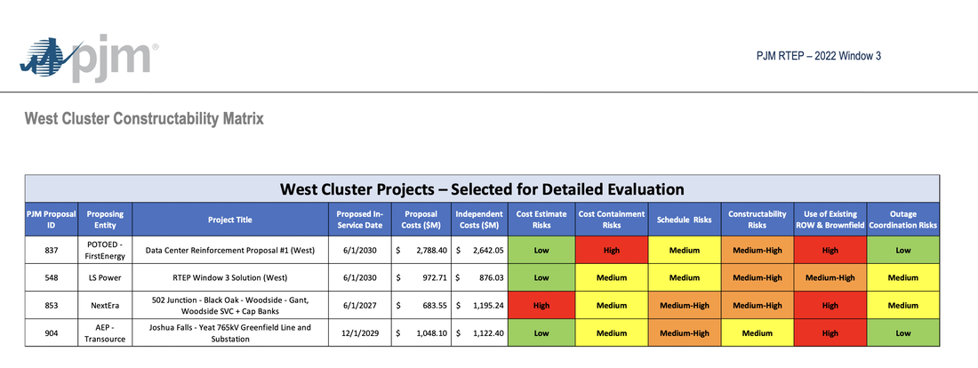The height and width of the screenshot is (368, 978).
Task: Select in-service date 6/1/2027
Action: coord(360,305)
